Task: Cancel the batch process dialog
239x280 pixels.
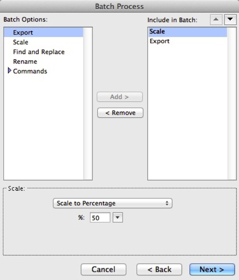Action: pos(104,269)
